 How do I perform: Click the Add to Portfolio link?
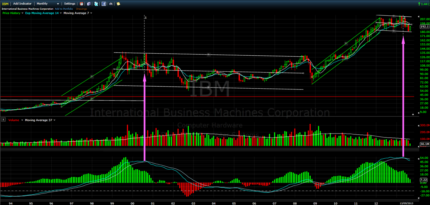[x=64, y=9]
